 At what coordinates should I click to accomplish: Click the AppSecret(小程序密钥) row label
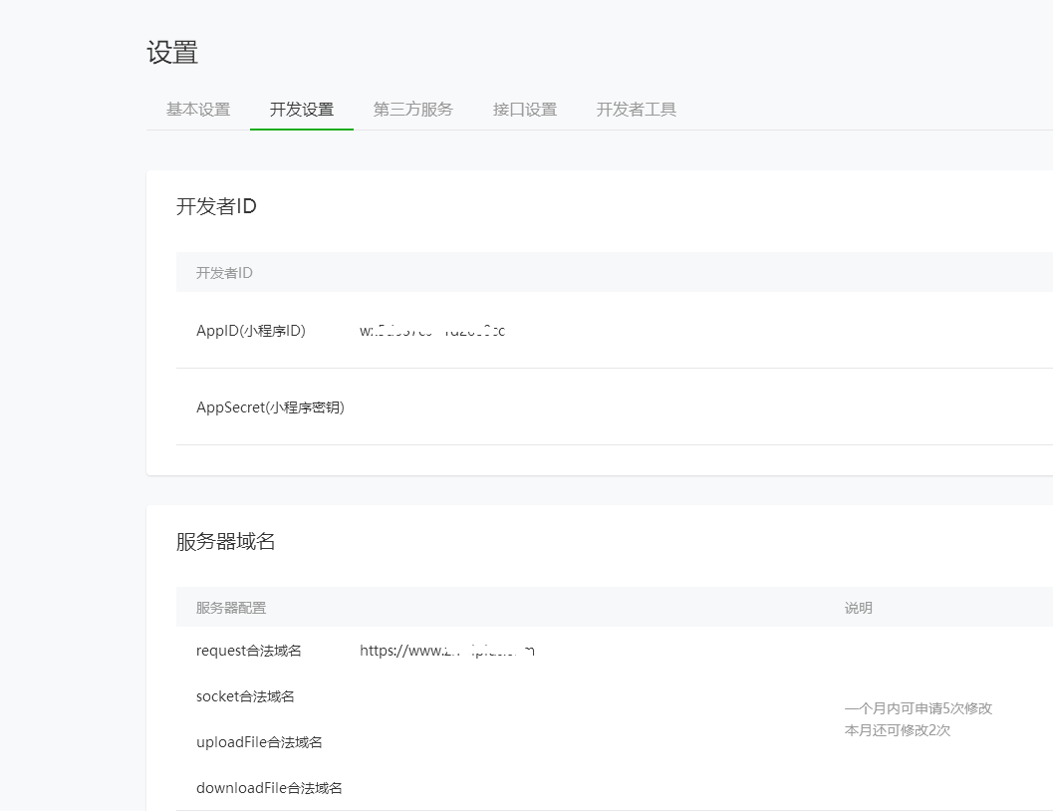pyautogui.click(x=270, y=406)
